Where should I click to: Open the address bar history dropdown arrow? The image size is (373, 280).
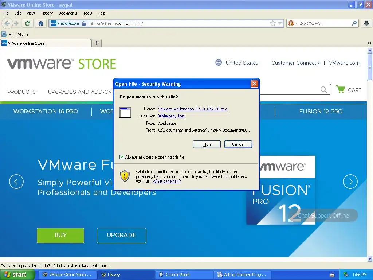(x=280, y=23)
